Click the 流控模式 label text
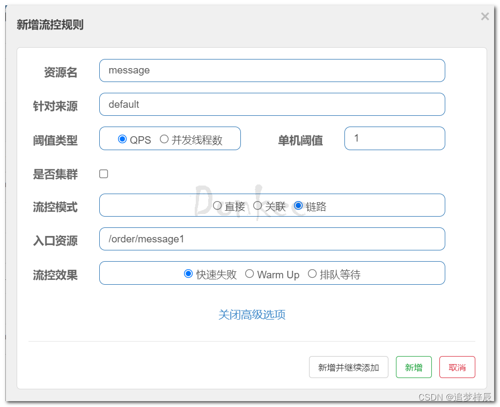This screenshot has height=407, width=500. point(55,207)
